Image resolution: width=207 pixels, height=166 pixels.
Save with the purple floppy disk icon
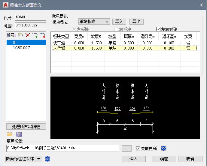tap(19, 134)
